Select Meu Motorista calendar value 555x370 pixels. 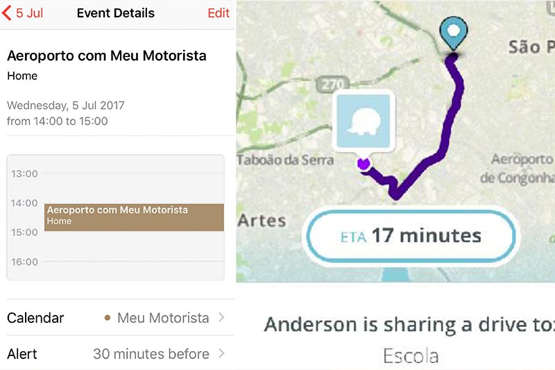click(x=163, y=318)
